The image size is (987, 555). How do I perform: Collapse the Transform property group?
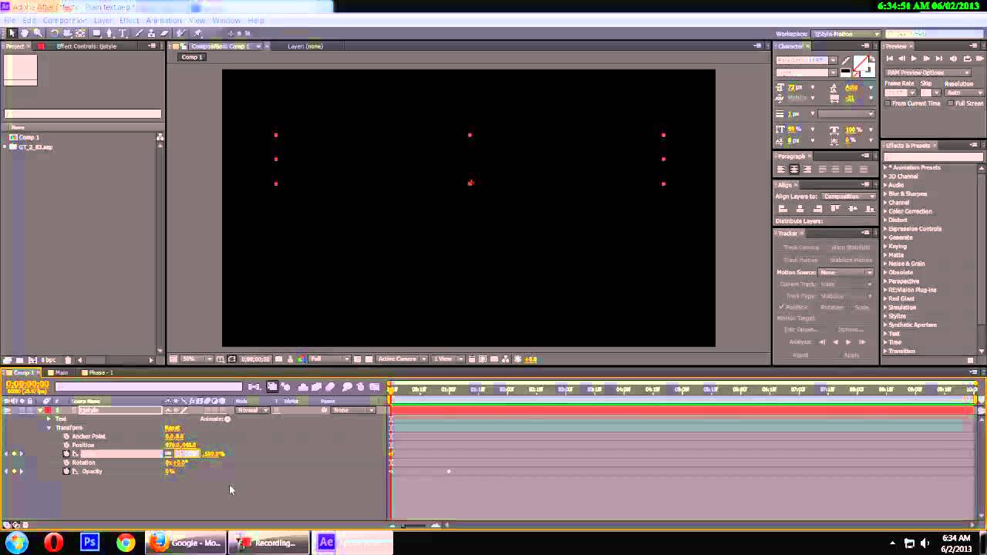click(x=49, y=428)
